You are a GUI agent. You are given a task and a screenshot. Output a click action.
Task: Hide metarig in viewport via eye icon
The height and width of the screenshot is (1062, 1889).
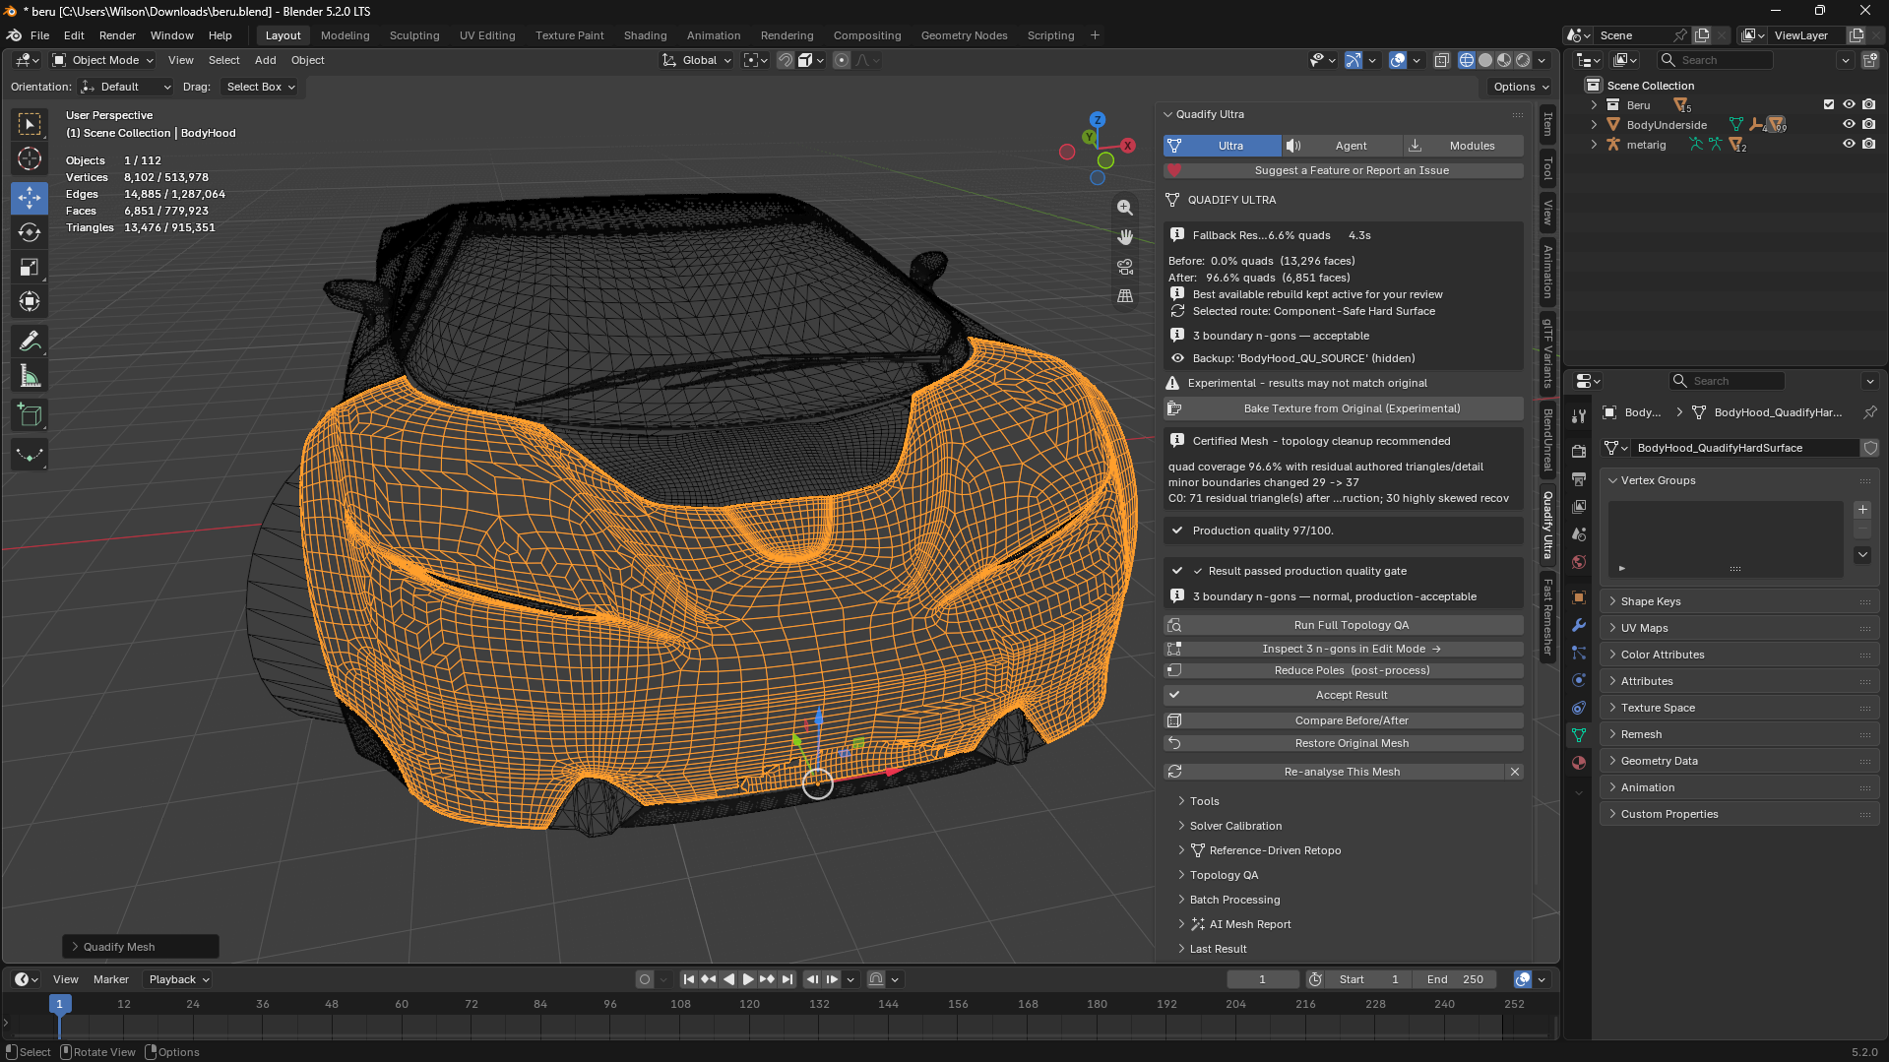click(x=1849, y=145)
